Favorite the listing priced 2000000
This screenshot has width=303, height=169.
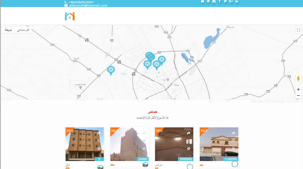pyautogui.click(x=189, y=141)
